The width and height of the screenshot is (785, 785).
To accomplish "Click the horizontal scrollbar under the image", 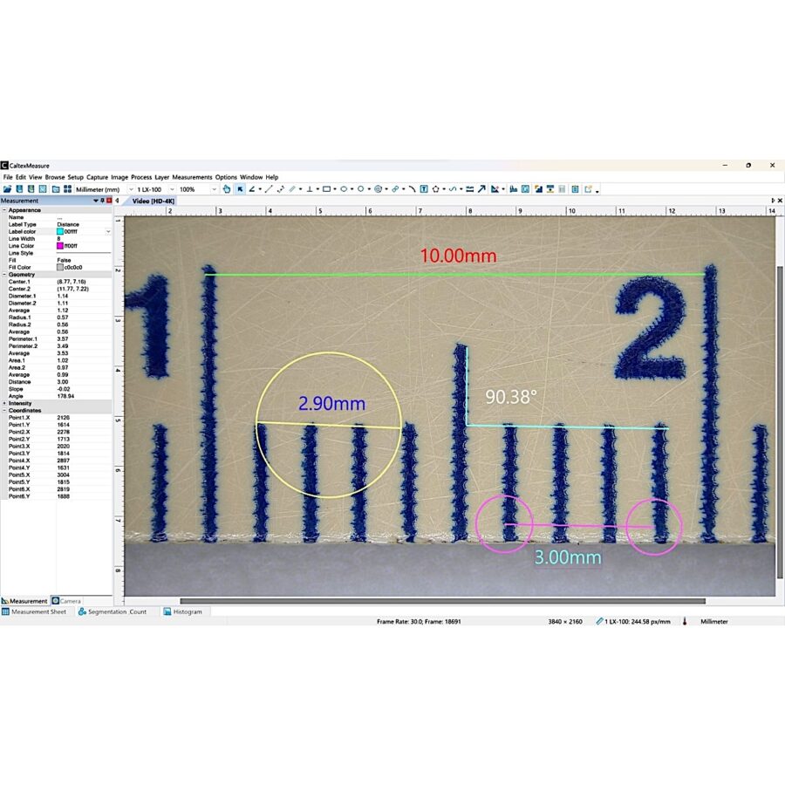I will pyautogui.click(x=442, y=601).
